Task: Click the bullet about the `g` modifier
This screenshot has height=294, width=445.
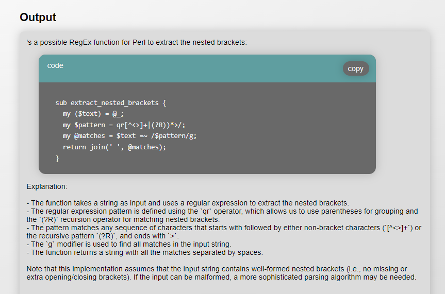Action: coord(129,244)
